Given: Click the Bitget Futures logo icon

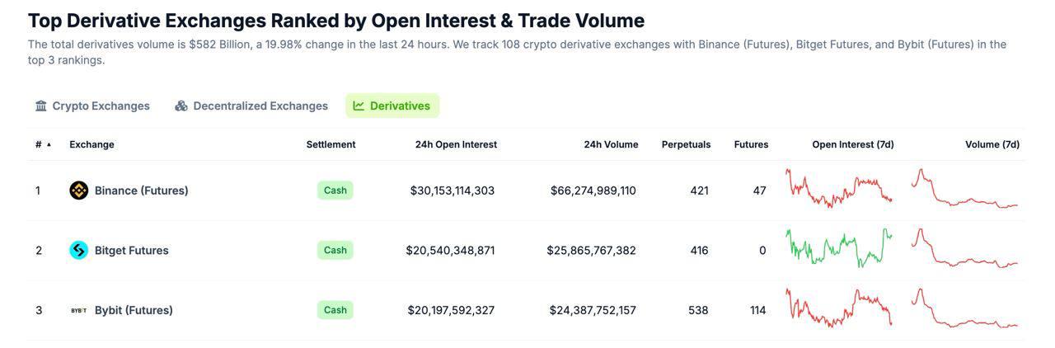Looking at the screenshot, I should 78,250.
